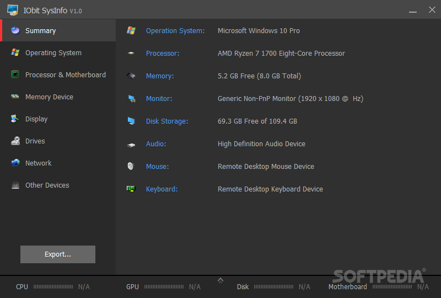Click the monitor icon beside Monitor label
441x298 pixels.
[x=132, y=99]
